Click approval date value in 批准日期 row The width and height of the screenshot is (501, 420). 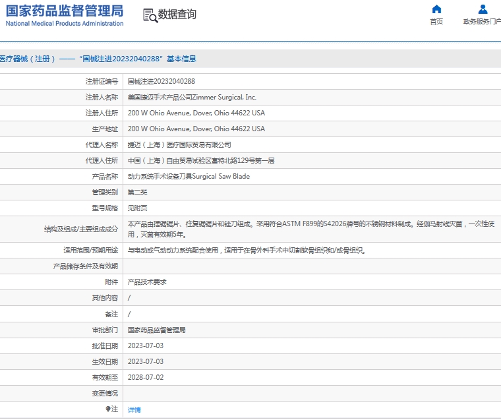point(145,345)
